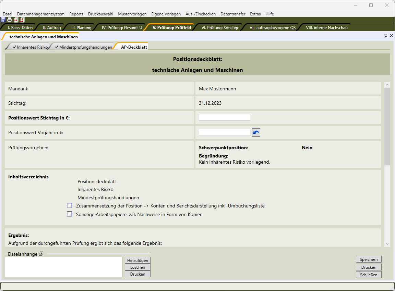Click the blue save disk toolbar icon
Viewport: 395px width, 291px height.
pyautogui.click(x=3, y=20)
